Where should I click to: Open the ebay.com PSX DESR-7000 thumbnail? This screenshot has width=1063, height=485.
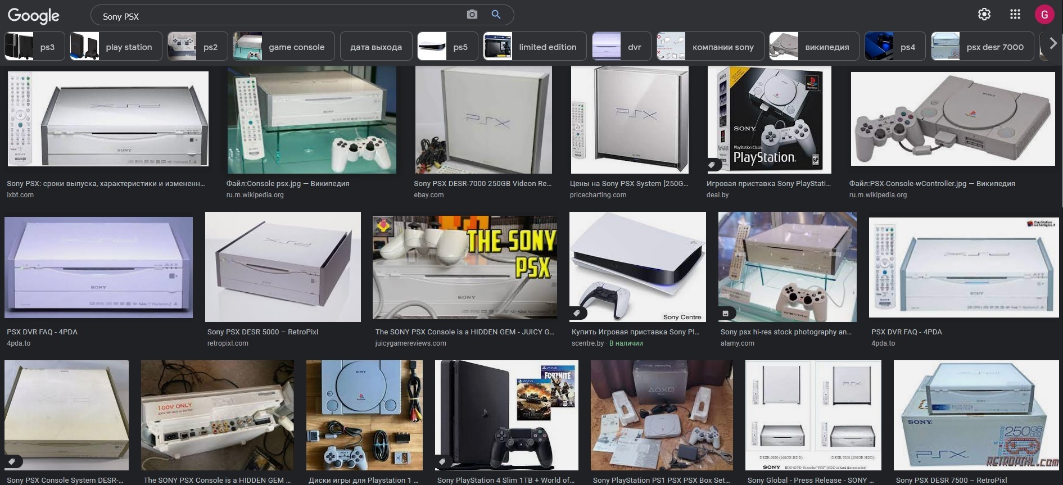pos(483,120)
